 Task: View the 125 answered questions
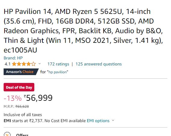(x=98, y=64)
